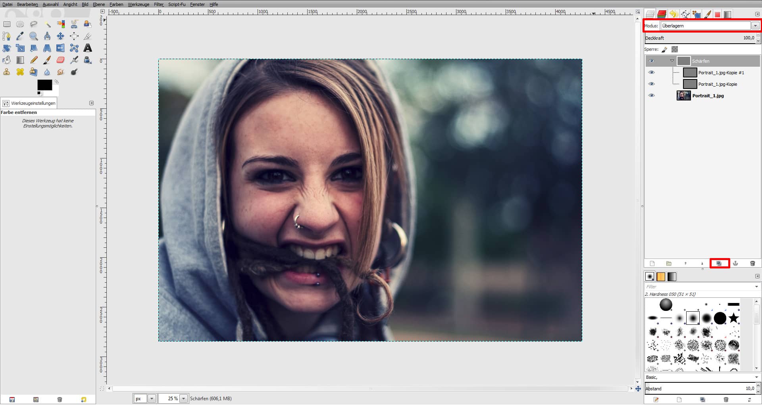Pick the Paintbrush tool in the toolbox
Viewport: 762px width, 405px height.
48,60
